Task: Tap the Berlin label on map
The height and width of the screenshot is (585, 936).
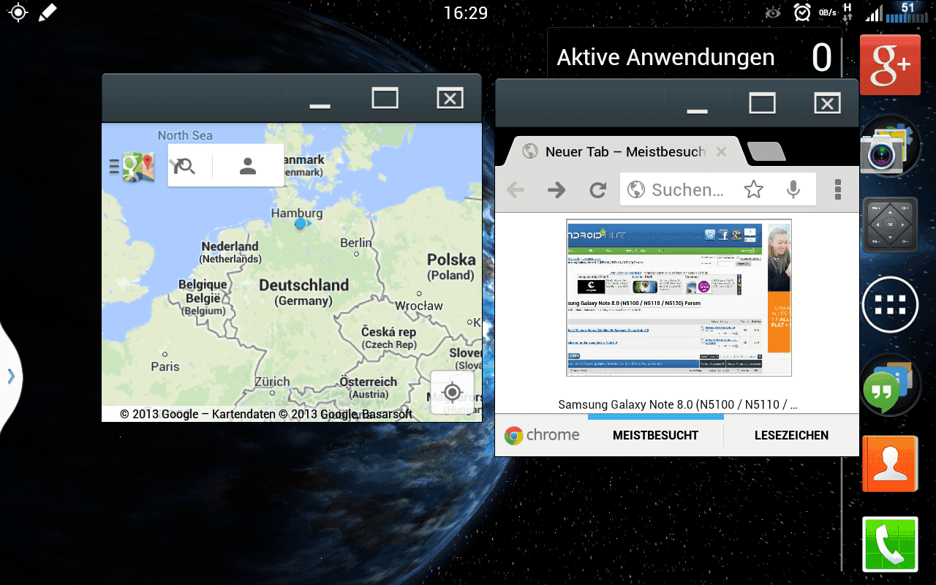Action: pyautogui.click(x=356, y=243)
